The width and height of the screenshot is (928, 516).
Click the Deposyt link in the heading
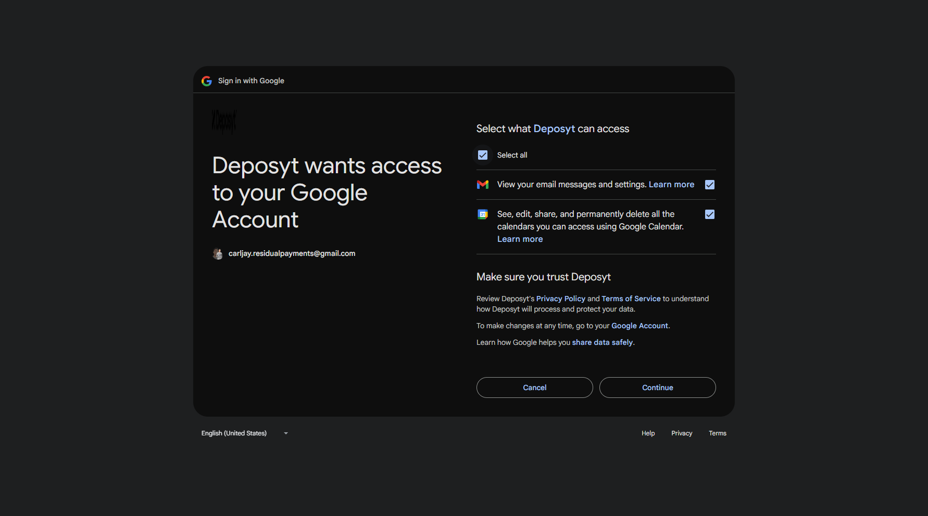(554, 129)
